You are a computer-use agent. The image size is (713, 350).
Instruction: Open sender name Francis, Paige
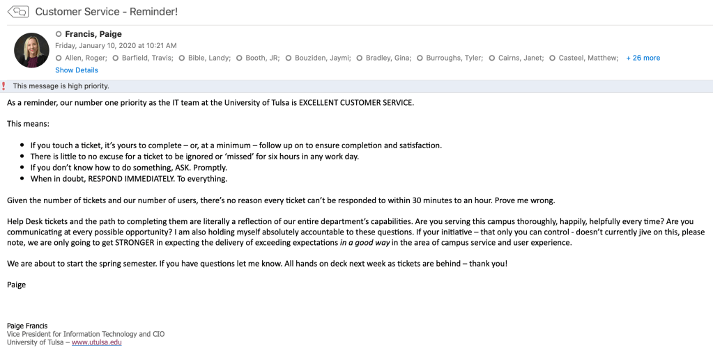point(94,33)
